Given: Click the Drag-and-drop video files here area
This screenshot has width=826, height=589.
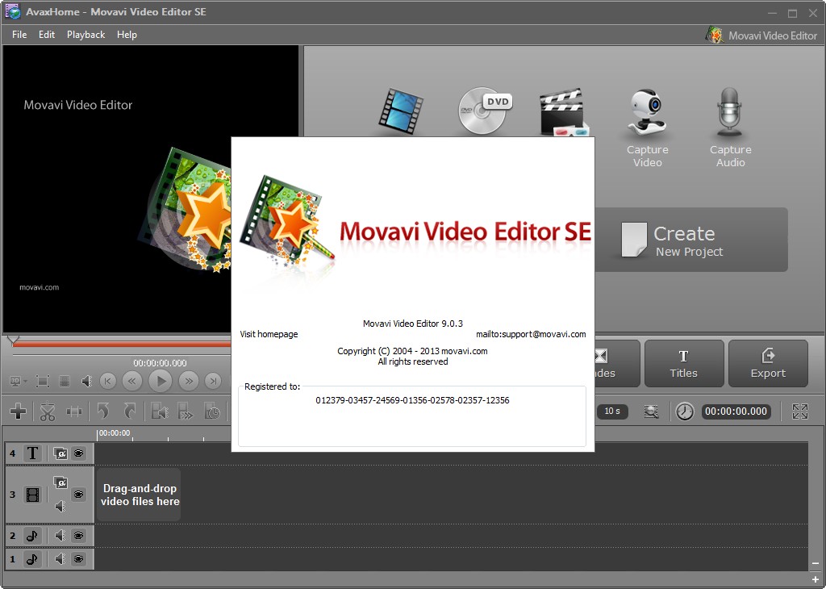Looking at the screenshot, I should (x=139, y=495).
